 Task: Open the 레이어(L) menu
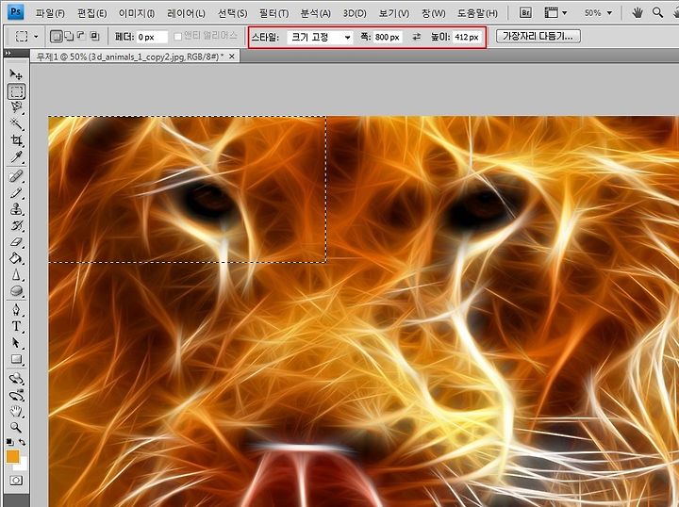coord(186,13)
